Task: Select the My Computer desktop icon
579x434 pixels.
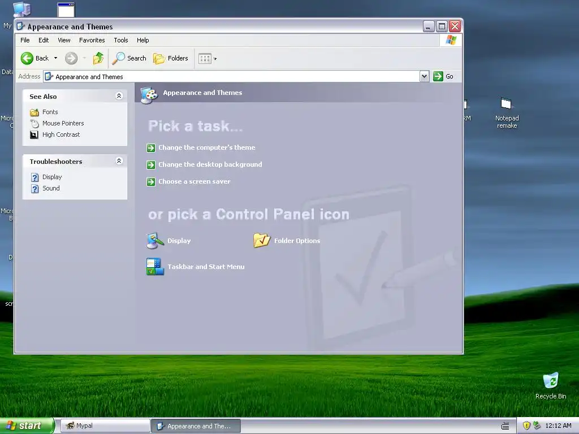Action: click(x=22, y=9)
